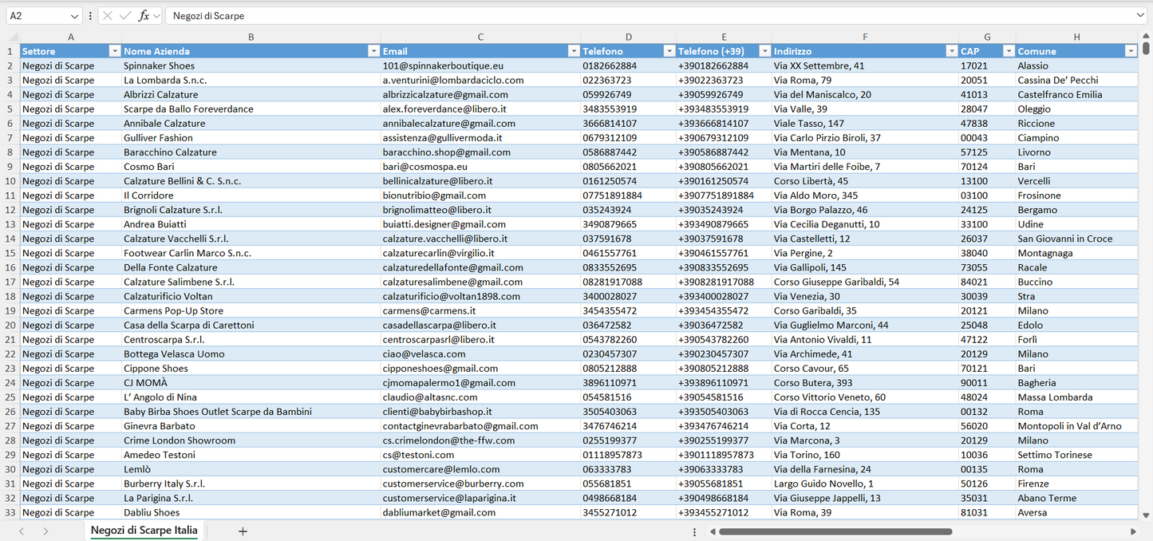Click the Gulliver Fashion company cell
This screenshot has height=541, width=1153.
click(x=251, y=138)
